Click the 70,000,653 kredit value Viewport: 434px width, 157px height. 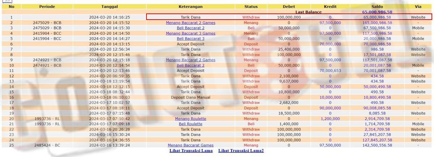(330, 71)
